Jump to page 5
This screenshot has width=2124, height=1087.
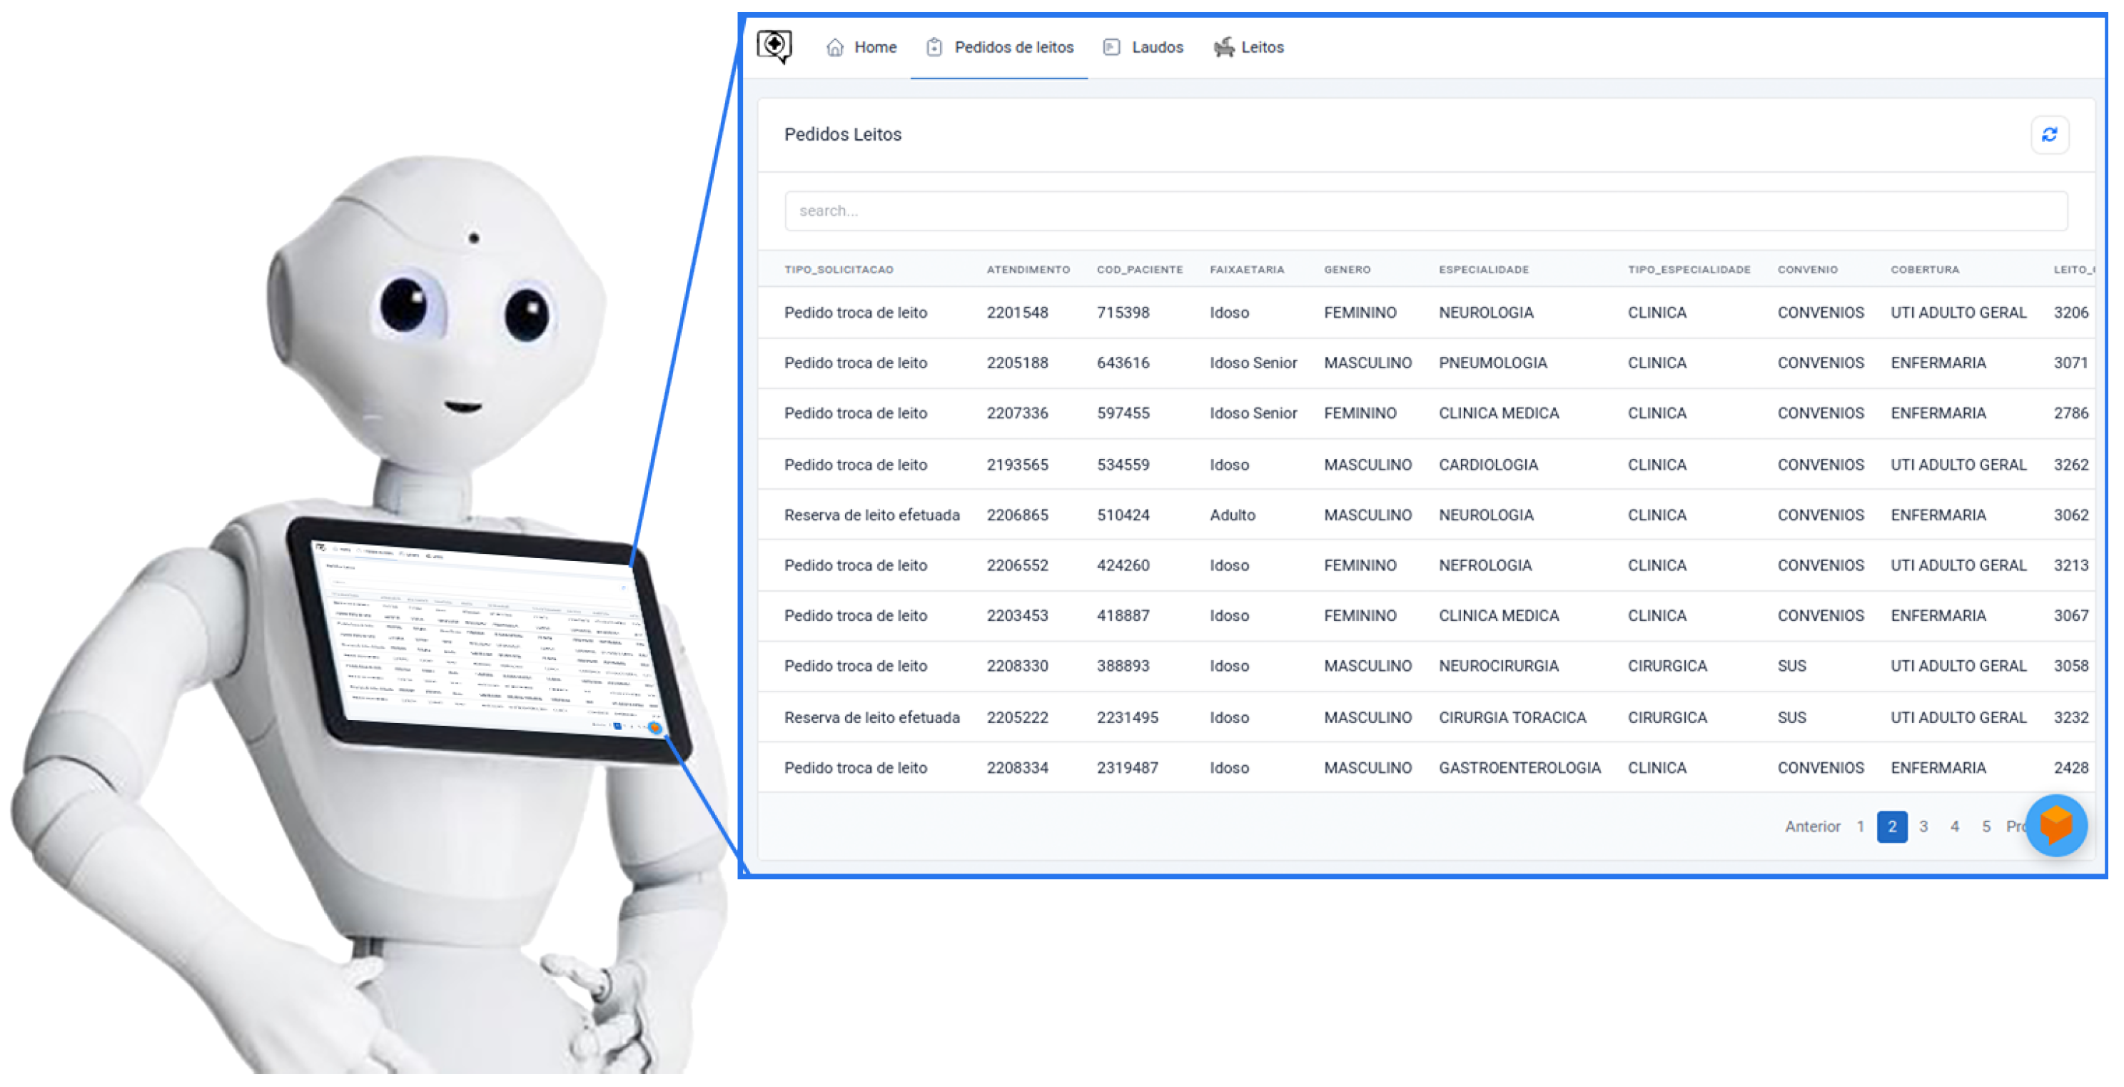click(x=1986, y=826)
